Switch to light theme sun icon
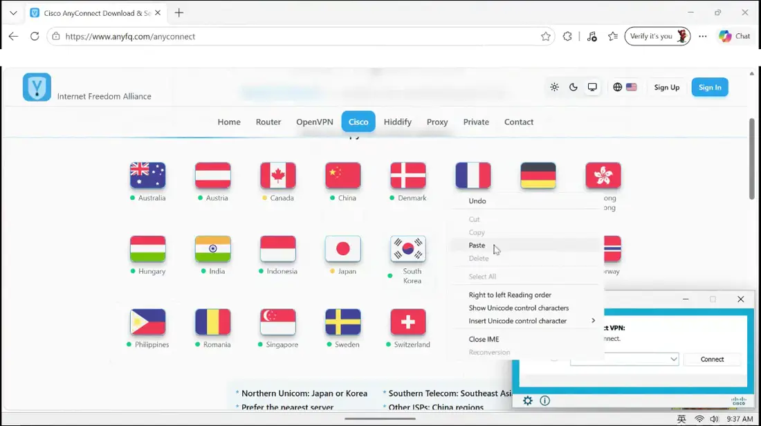Image resolution: width=761 pixels, height=426 pixels. point(554,87)
